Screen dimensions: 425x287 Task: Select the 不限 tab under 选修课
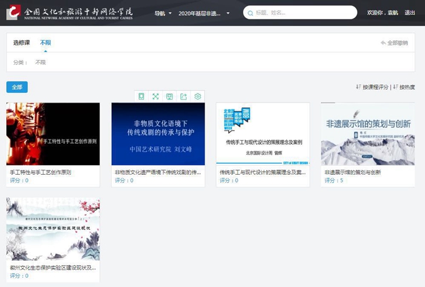46,42
